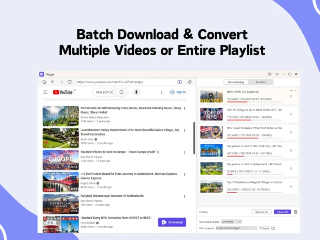
Task: Click progress bar of Top 10 Mysterious Villages
Action: 254,192
